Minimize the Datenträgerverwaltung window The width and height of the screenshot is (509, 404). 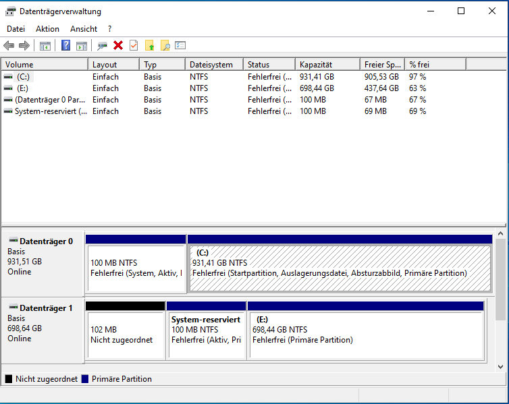pyautogui.click(x=431, y=11)
